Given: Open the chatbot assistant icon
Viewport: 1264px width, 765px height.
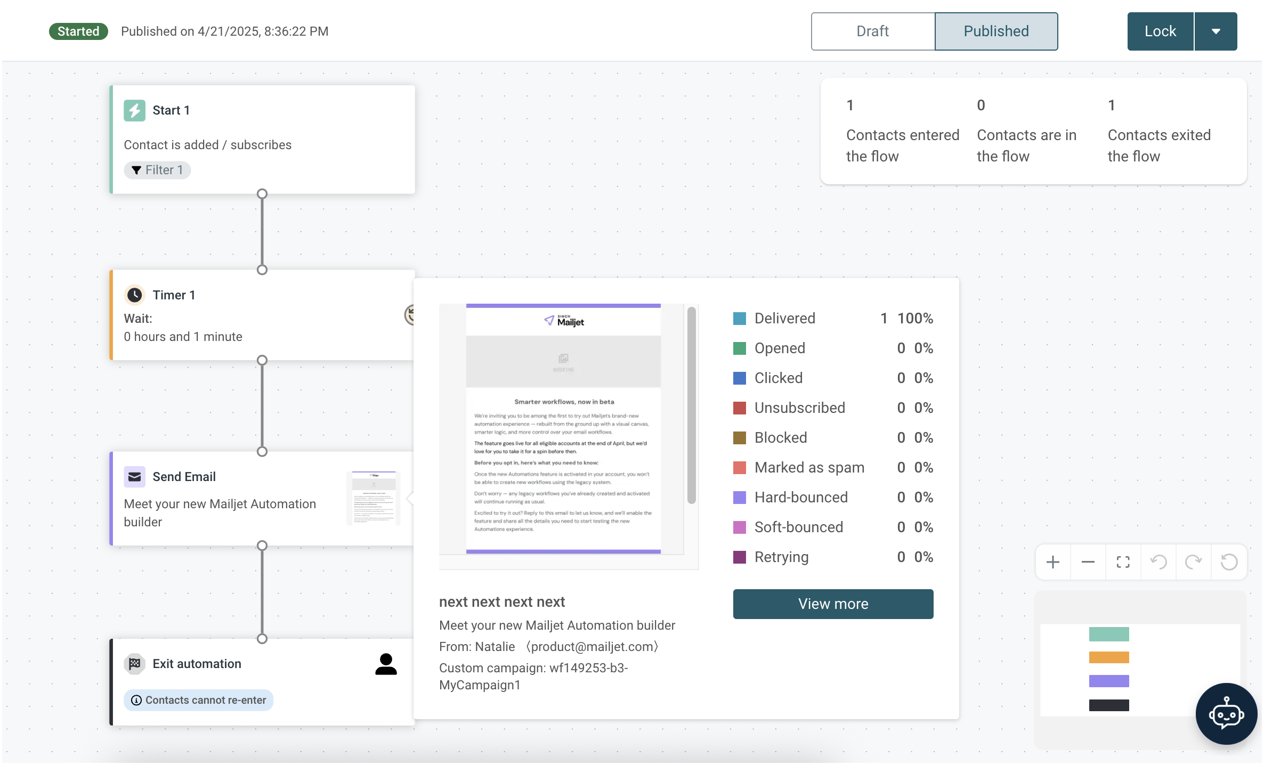Looking at the screenshot, I should click(x=1226, y=714).
